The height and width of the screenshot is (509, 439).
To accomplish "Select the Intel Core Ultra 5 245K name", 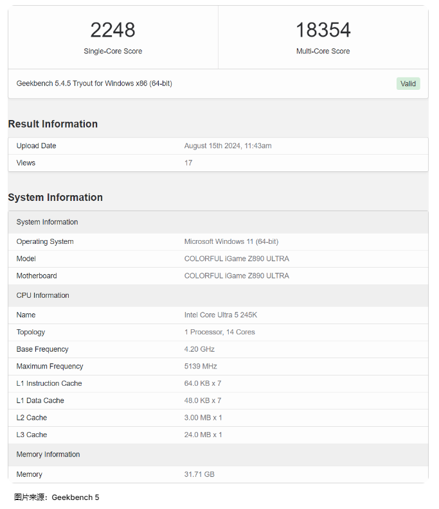I will tap(220, 315).
